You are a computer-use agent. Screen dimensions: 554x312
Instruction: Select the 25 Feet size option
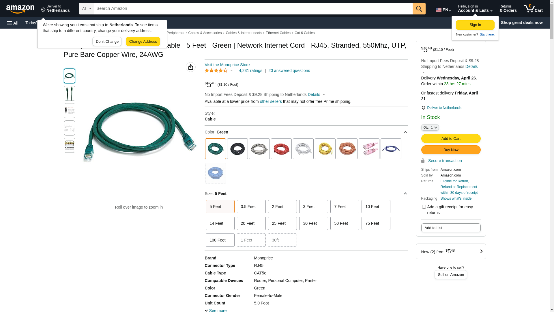[x=282, y=223]
